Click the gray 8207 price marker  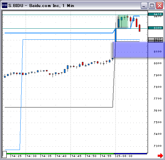pyautogui.click(x=155, y=39)
